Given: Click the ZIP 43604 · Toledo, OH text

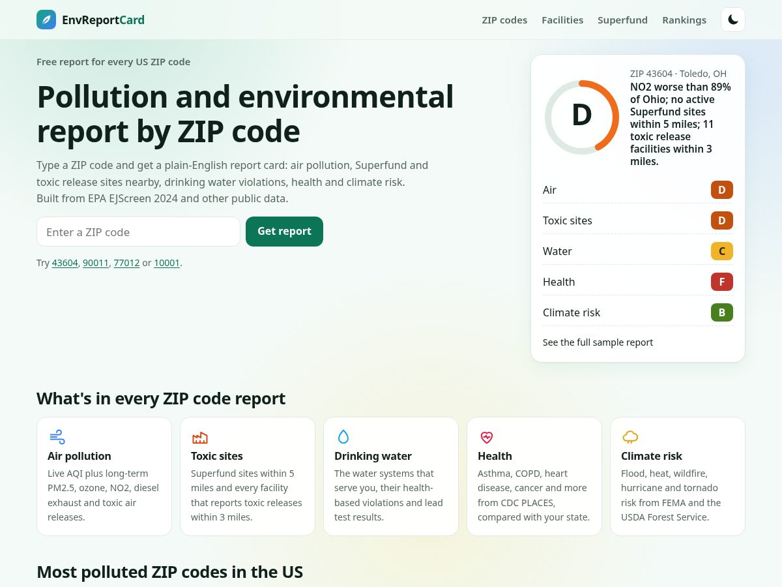Looking at the screenshot, I should (x=678, y=74).
